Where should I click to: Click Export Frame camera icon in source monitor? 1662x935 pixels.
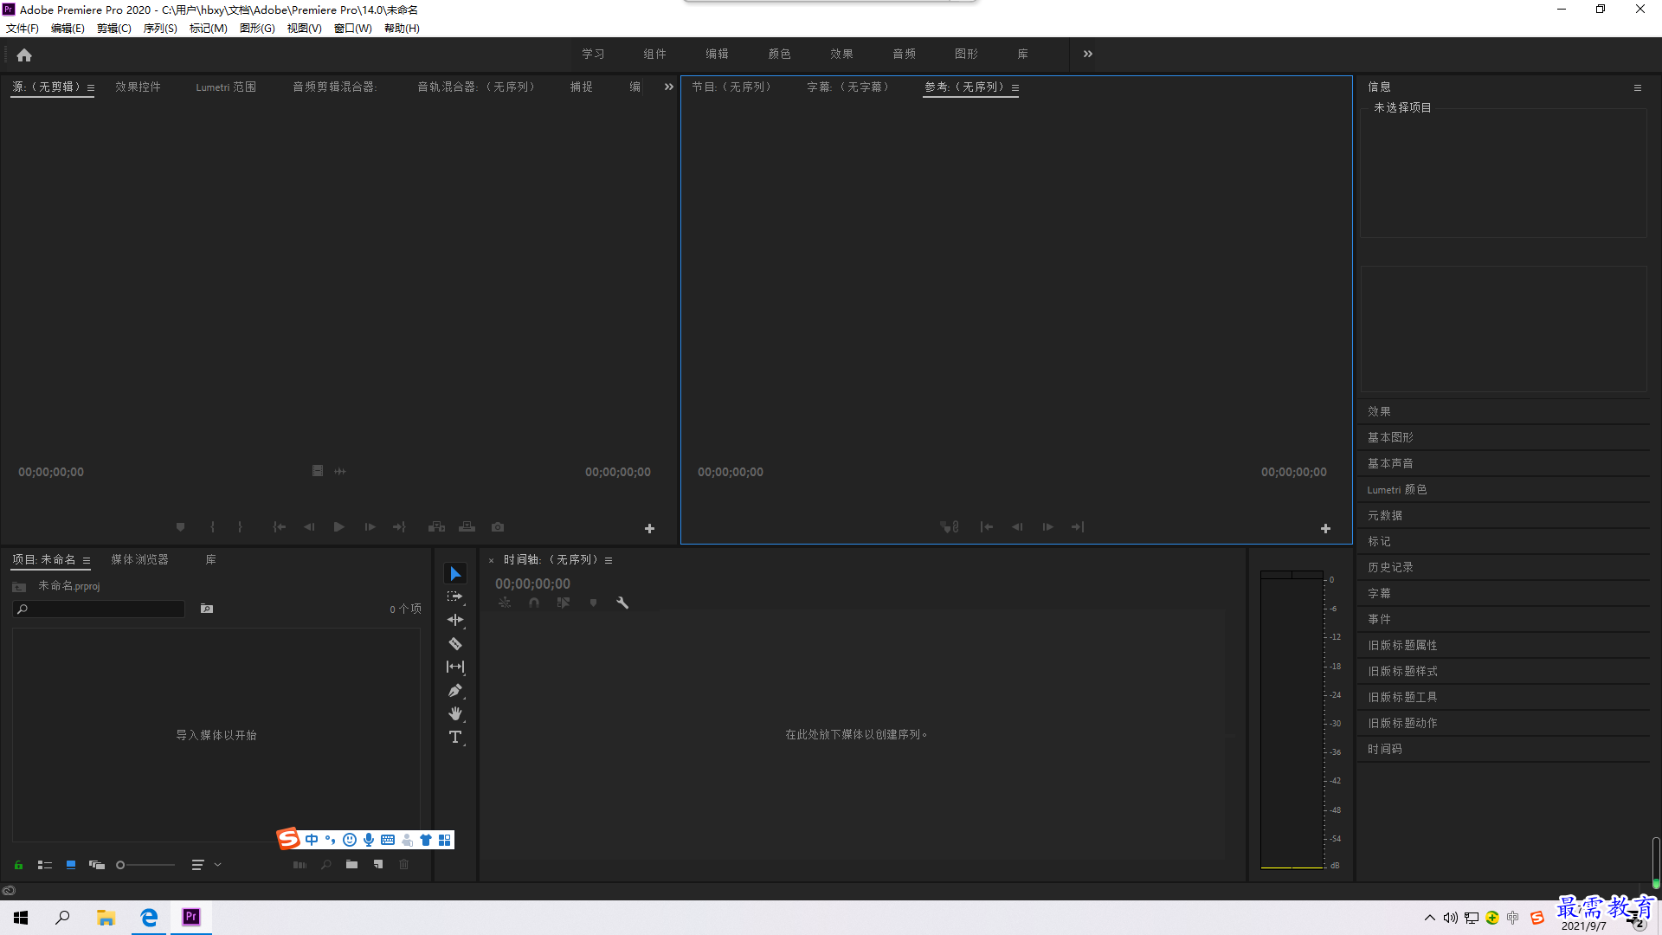tap(498, 527)
